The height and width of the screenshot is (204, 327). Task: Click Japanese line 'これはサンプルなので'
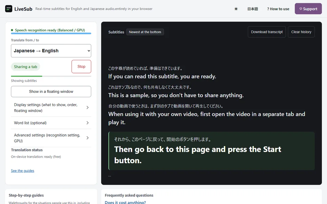click(150, 87)
